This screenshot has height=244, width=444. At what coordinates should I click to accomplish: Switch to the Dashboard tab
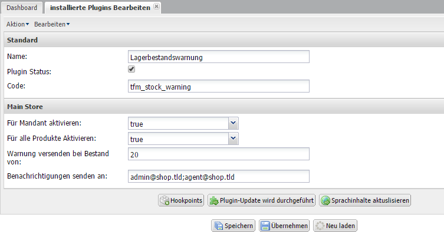(x=21, y=8)
